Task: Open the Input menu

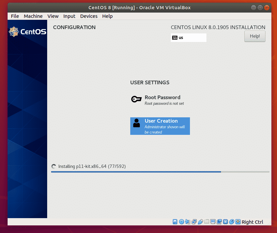Action: tap(69, 16)
